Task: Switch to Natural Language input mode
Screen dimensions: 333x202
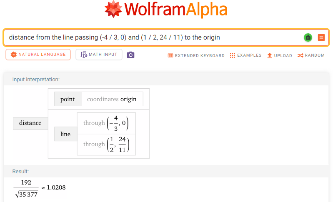Action: (x=38, y=55)
